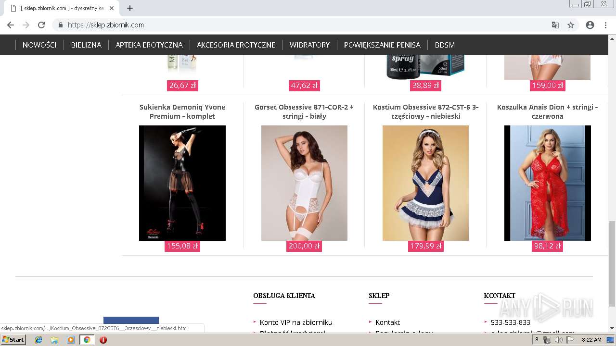Screen dimensions: 616x346
Task: Open the Chrome profile icon
Action: (590, 25)
